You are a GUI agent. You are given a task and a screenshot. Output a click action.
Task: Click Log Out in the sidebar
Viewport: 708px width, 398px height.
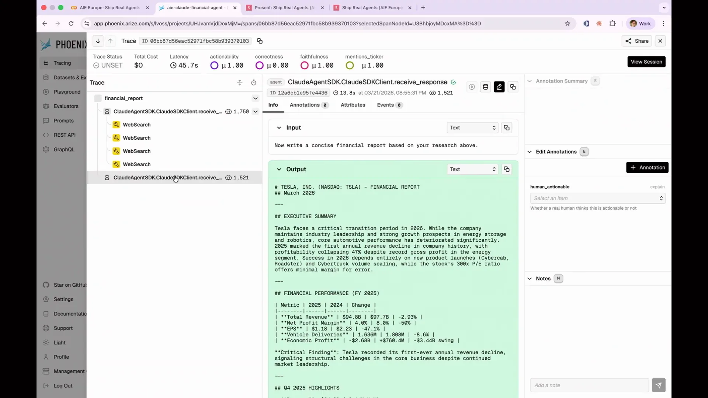click(x=63, y=386)
